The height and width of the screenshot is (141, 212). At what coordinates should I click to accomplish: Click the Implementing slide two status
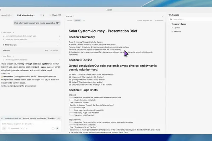click(13, 118)
